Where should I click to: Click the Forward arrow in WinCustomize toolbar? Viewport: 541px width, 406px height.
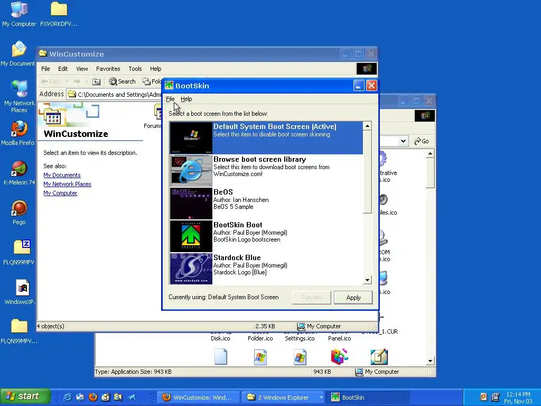click(x=77, y=81)
